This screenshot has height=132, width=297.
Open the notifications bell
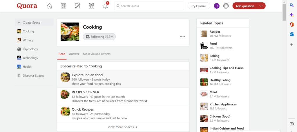(105, 6)
